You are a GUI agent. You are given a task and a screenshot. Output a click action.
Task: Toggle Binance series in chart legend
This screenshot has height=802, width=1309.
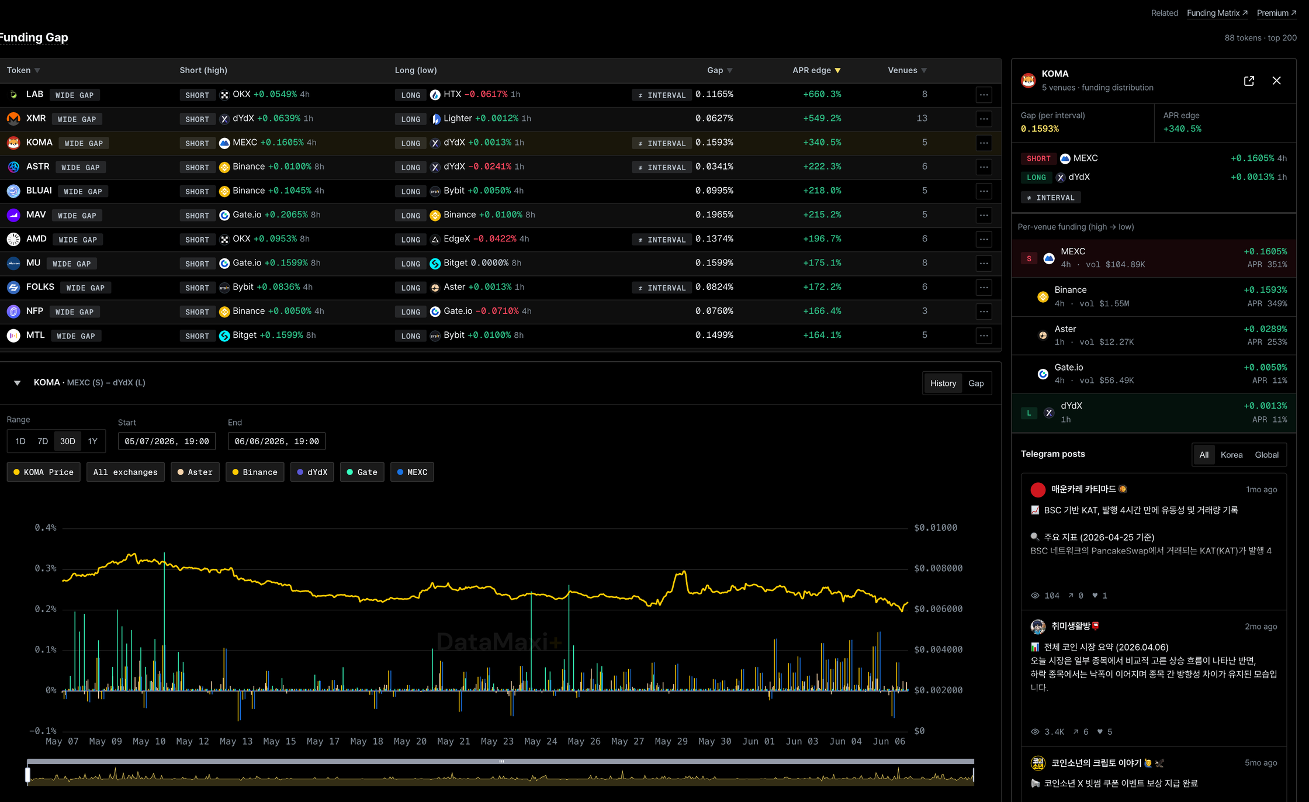(255, 472)
